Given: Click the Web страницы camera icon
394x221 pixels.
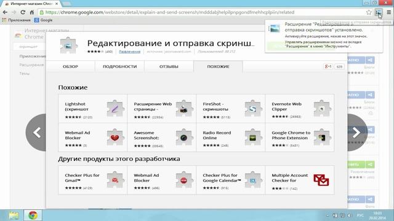Looking at the screenshot, I should [184, 109].
